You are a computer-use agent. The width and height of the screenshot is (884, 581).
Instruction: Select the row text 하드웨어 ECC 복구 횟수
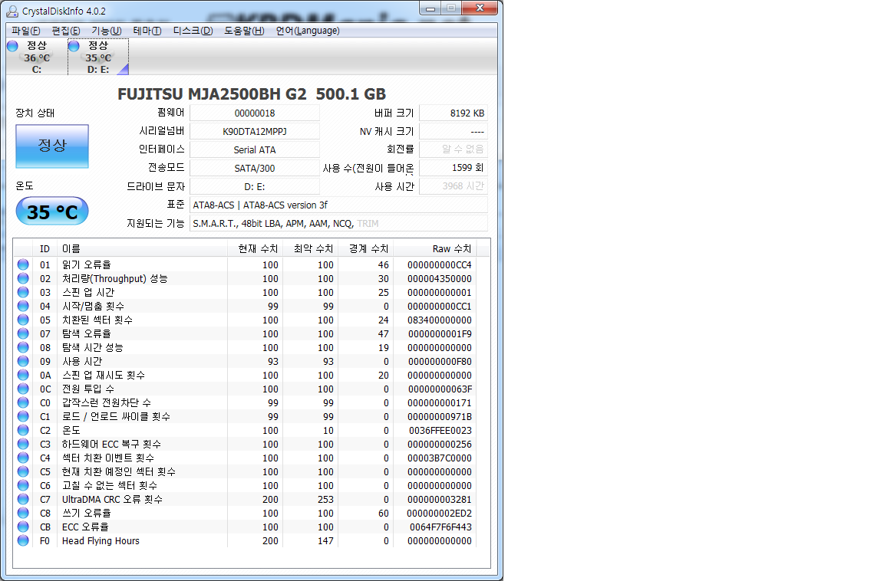[111, 445]
